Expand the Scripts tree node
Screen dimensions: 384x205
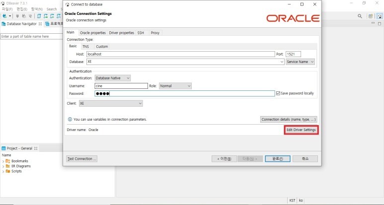click(x=3, y=171)
